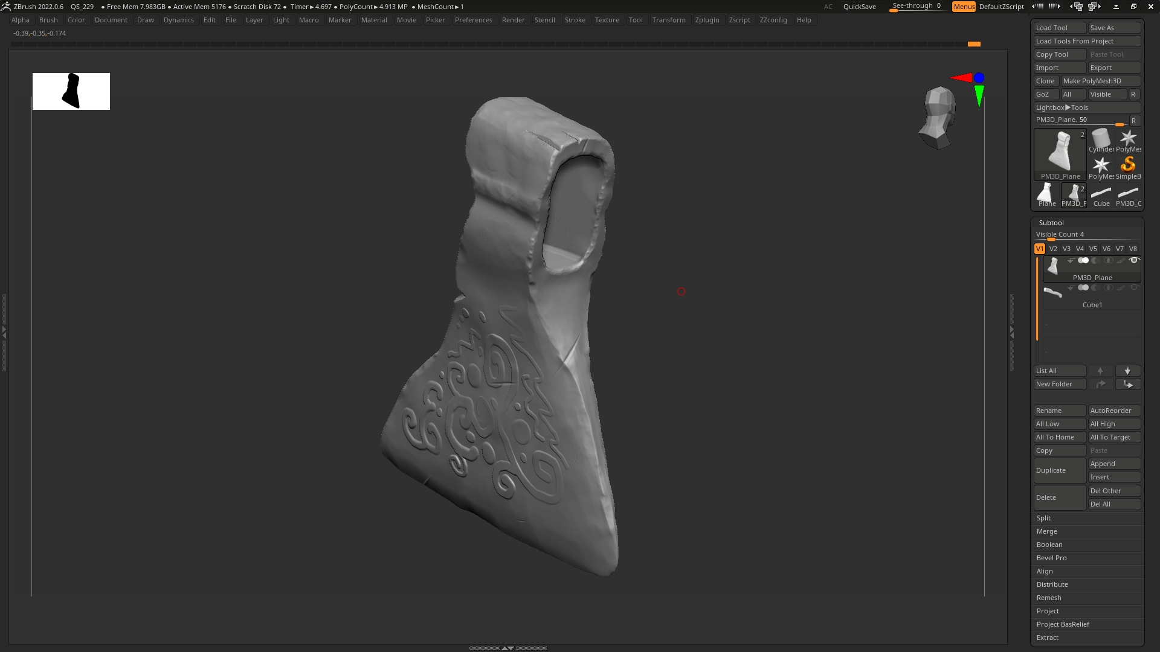Click the silhouette thumbnail preview
The height and width of the screenshot is (652, 1160).
(71, 91)
